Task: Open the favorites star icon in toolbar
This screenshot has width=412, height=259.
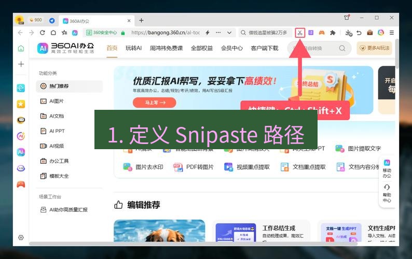Action: (x=64, y=33)
